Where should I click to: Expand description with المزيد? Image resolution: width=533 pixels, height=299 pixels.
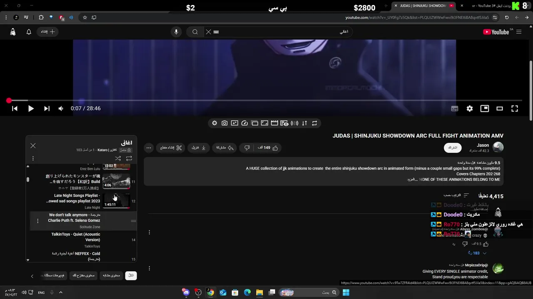click(411, 179)
